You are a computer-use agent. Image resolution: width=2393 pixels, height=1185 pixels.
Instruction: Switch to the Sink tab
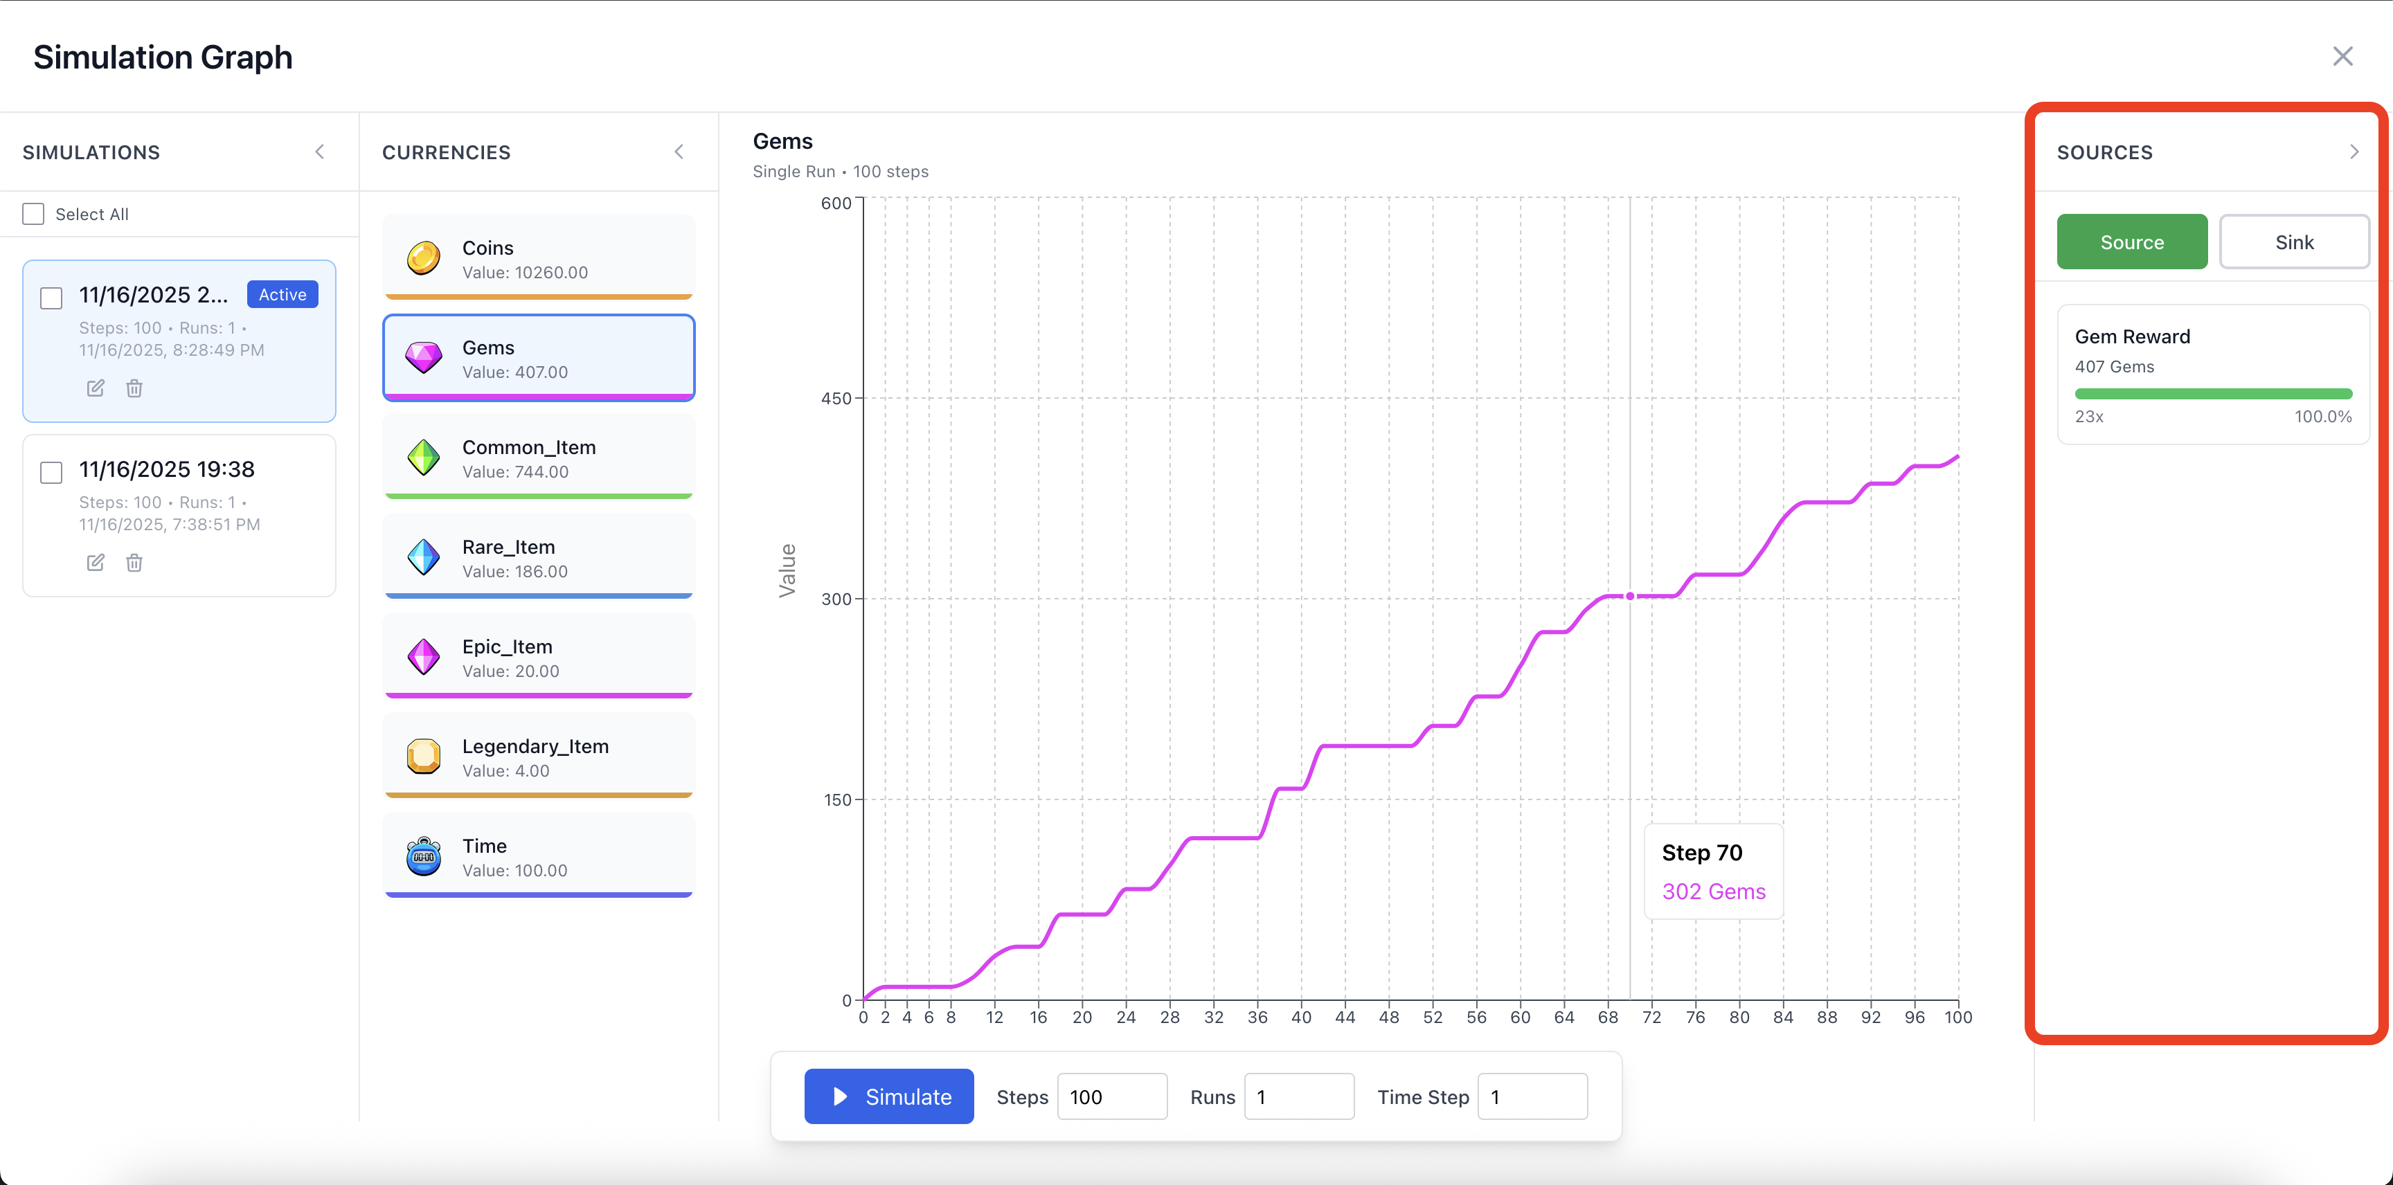coord(2293,242)
